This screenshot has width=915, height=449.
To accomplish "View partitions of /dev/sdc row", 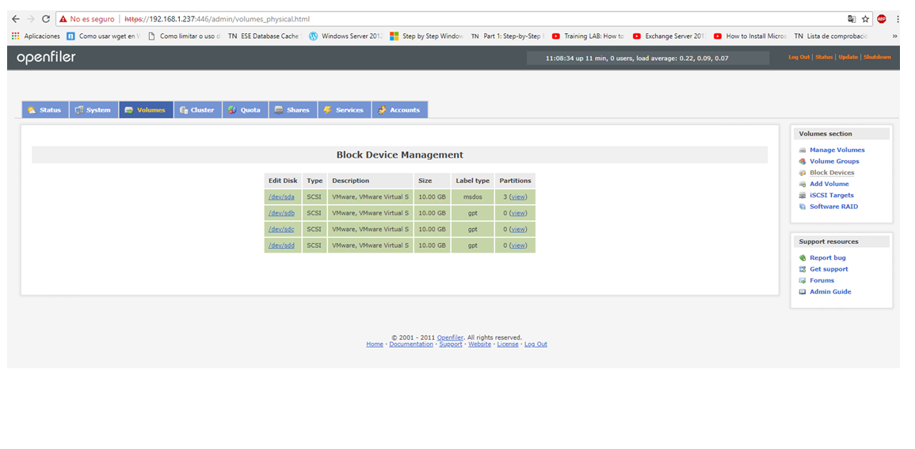I will (x=518, y=229).
